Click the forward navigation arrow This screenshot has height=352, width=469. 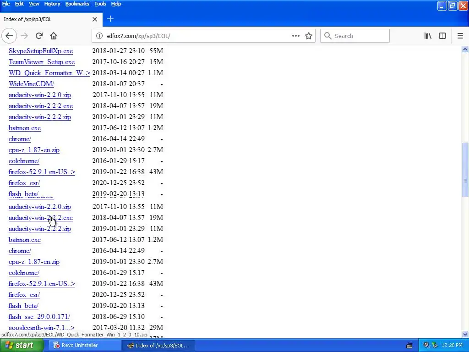(x=24, y=36)
